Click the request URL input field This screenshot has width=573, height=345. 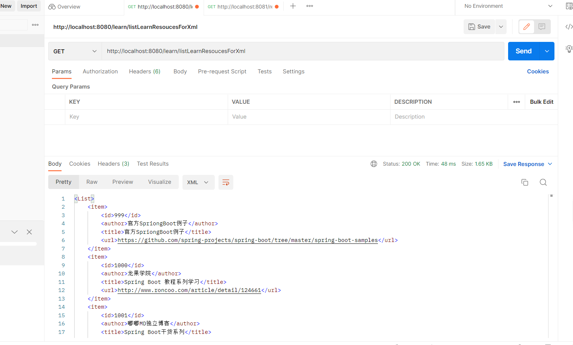click(x=303, y=51)
